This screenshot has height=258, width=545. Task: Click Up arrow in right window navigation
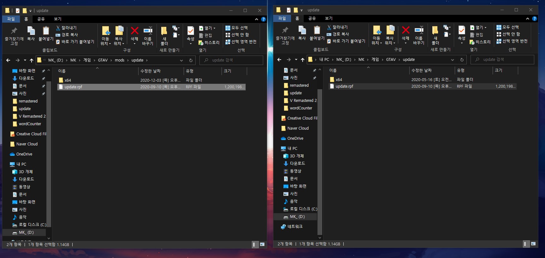303,60
